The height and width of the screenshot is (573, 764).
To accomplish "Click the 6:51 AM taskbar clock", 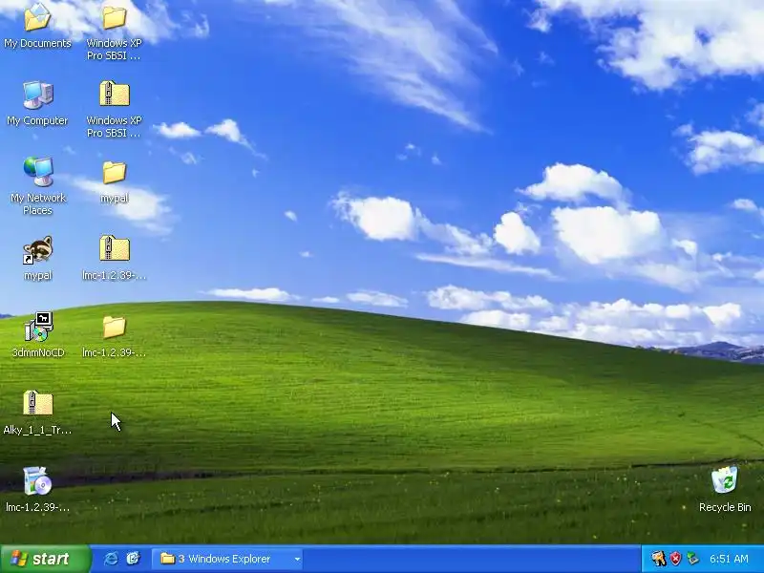I will click(x=729, y=559).
